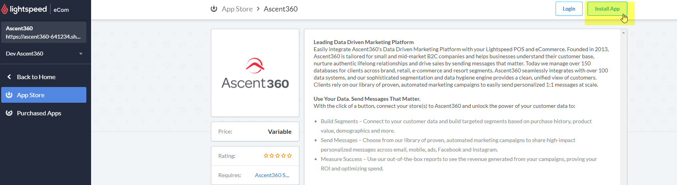Click the first rating star
The height and width of the screenshot is (185, 677).
tap(266, 156)
